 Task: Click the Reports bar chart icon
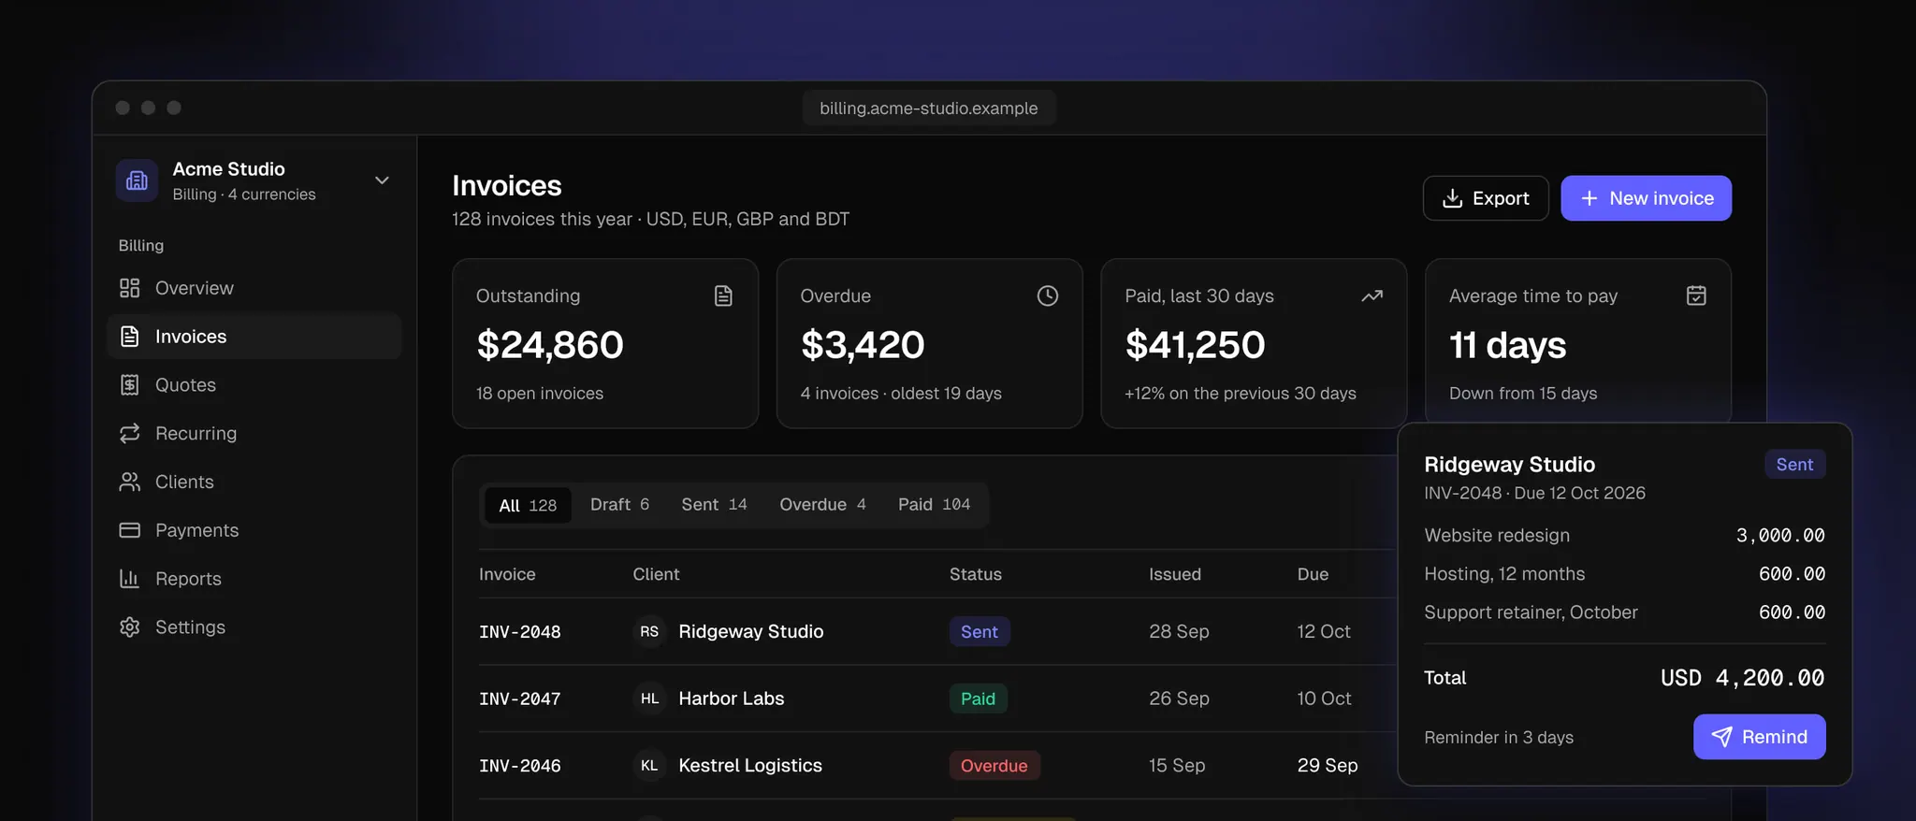coord(129,579)
